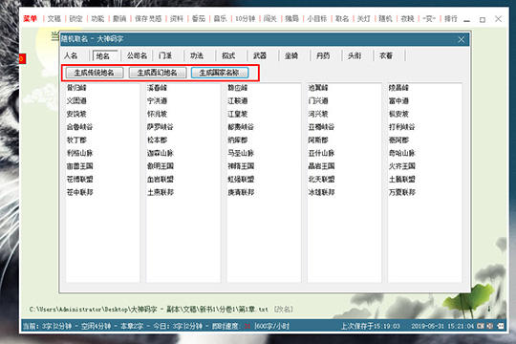Select 阿斯郡 in the fourth list
The height and width of the screenshot is (344, 516).
click(x=318, y=140)
